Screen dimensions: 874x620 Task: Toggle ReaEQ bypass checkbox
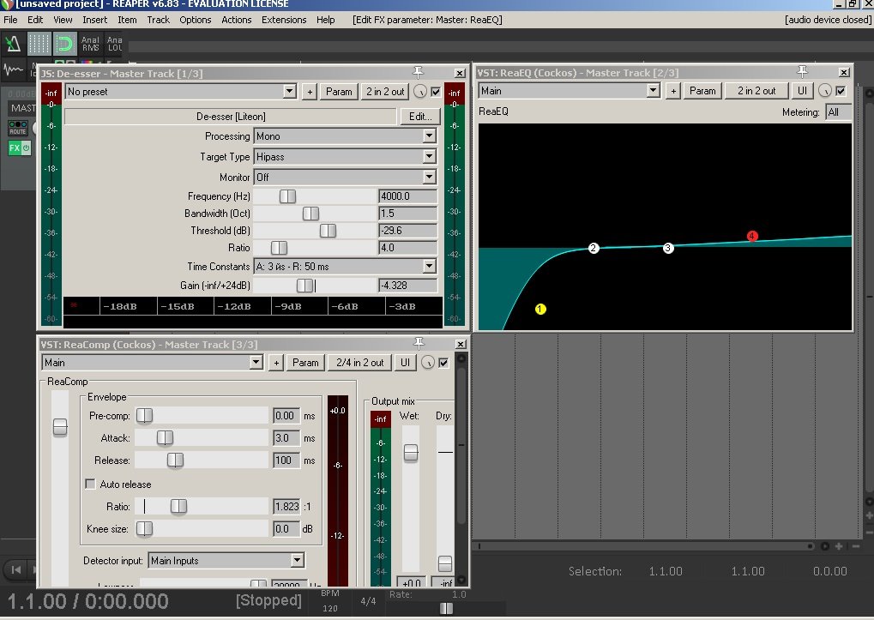[841, 91]
